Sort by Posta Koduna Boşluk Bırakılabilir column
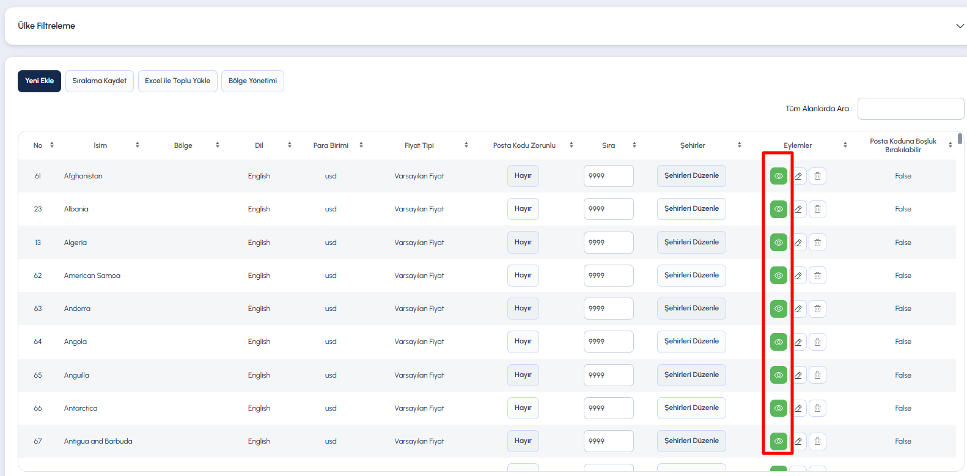This screenshot has width=967, height=476. click(950, 145)
